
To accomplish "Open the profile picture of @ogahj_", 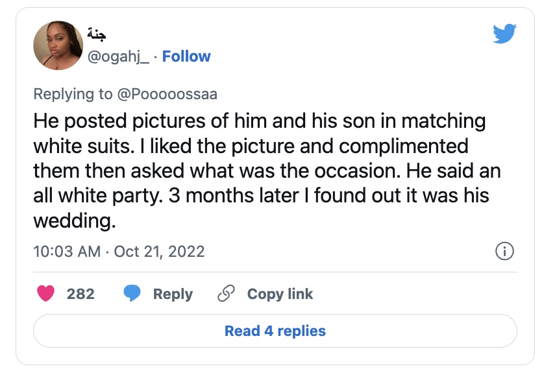I will (x=56, y=45).
